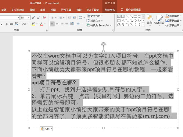The image size is (183, 137).
Task: Click 转换为 SmartArt button
Action: pos(100,26)
